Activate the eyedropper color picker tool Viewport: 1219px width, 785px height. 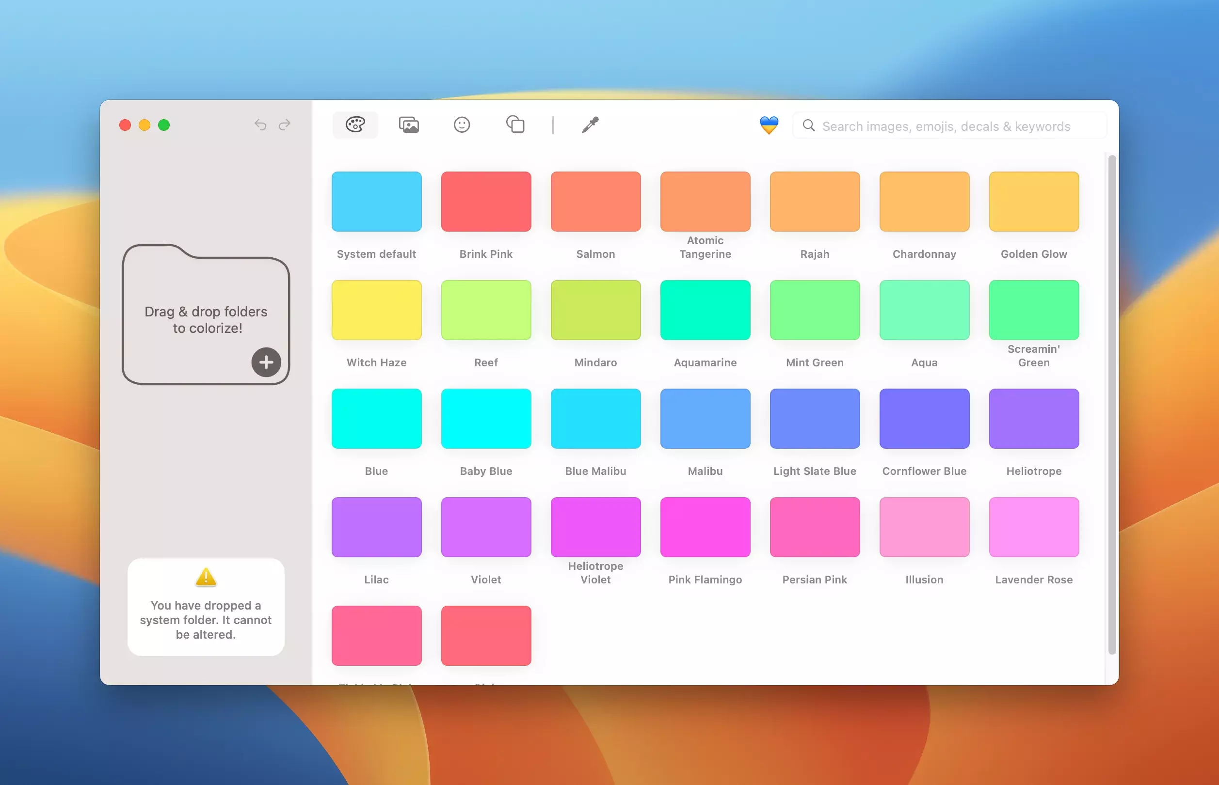point(590,125)
